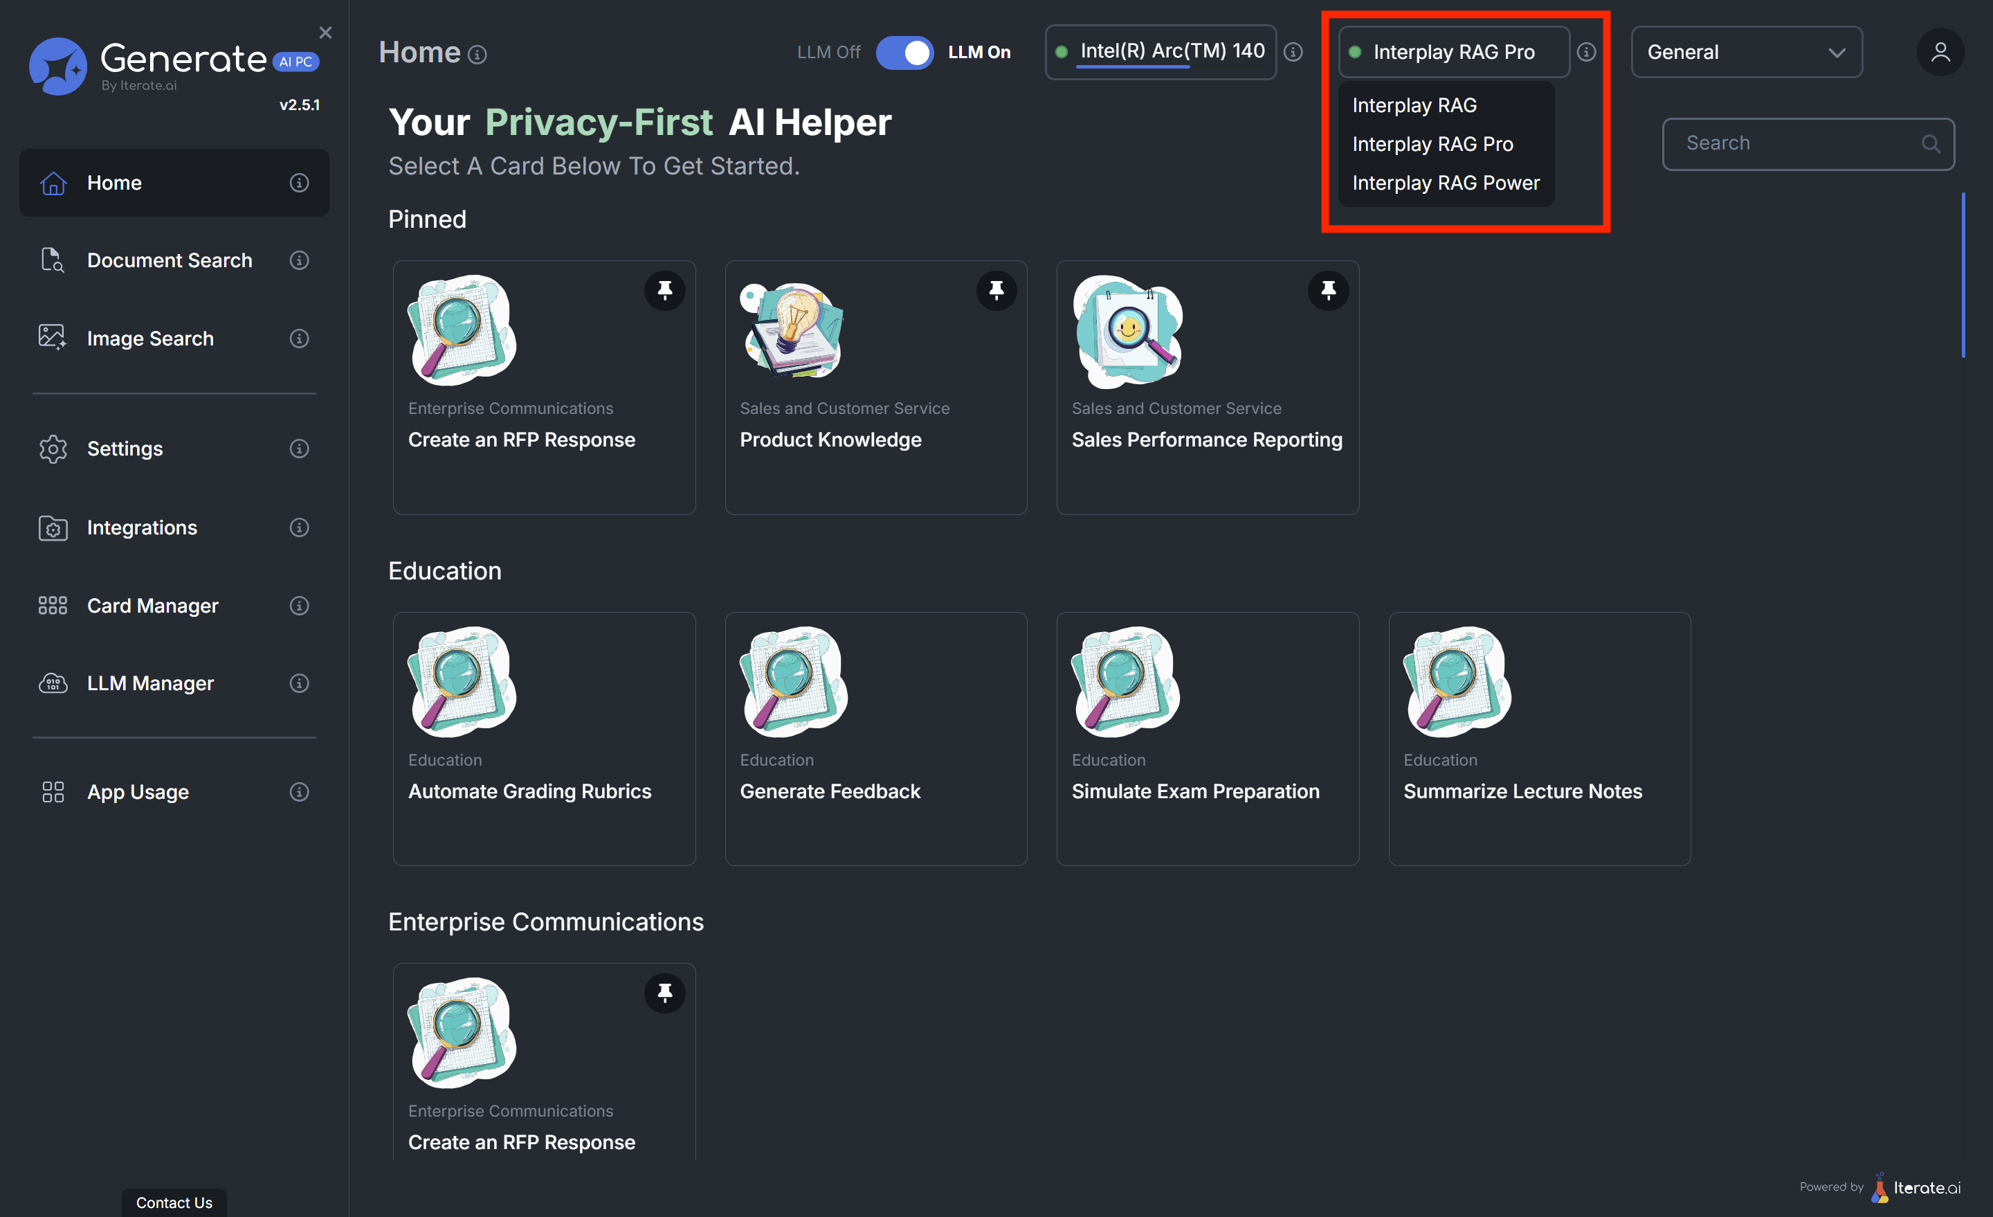Screen dimensions: 1993x1217
Task: Click the Enterprise Communications section heading
Action: pyautogui.click(x=545, y=921)
